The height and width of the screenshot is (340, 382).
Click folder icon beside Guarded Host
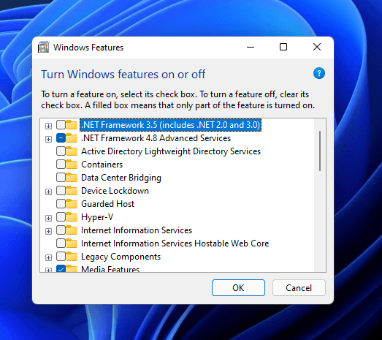click(x=72, y=204)
